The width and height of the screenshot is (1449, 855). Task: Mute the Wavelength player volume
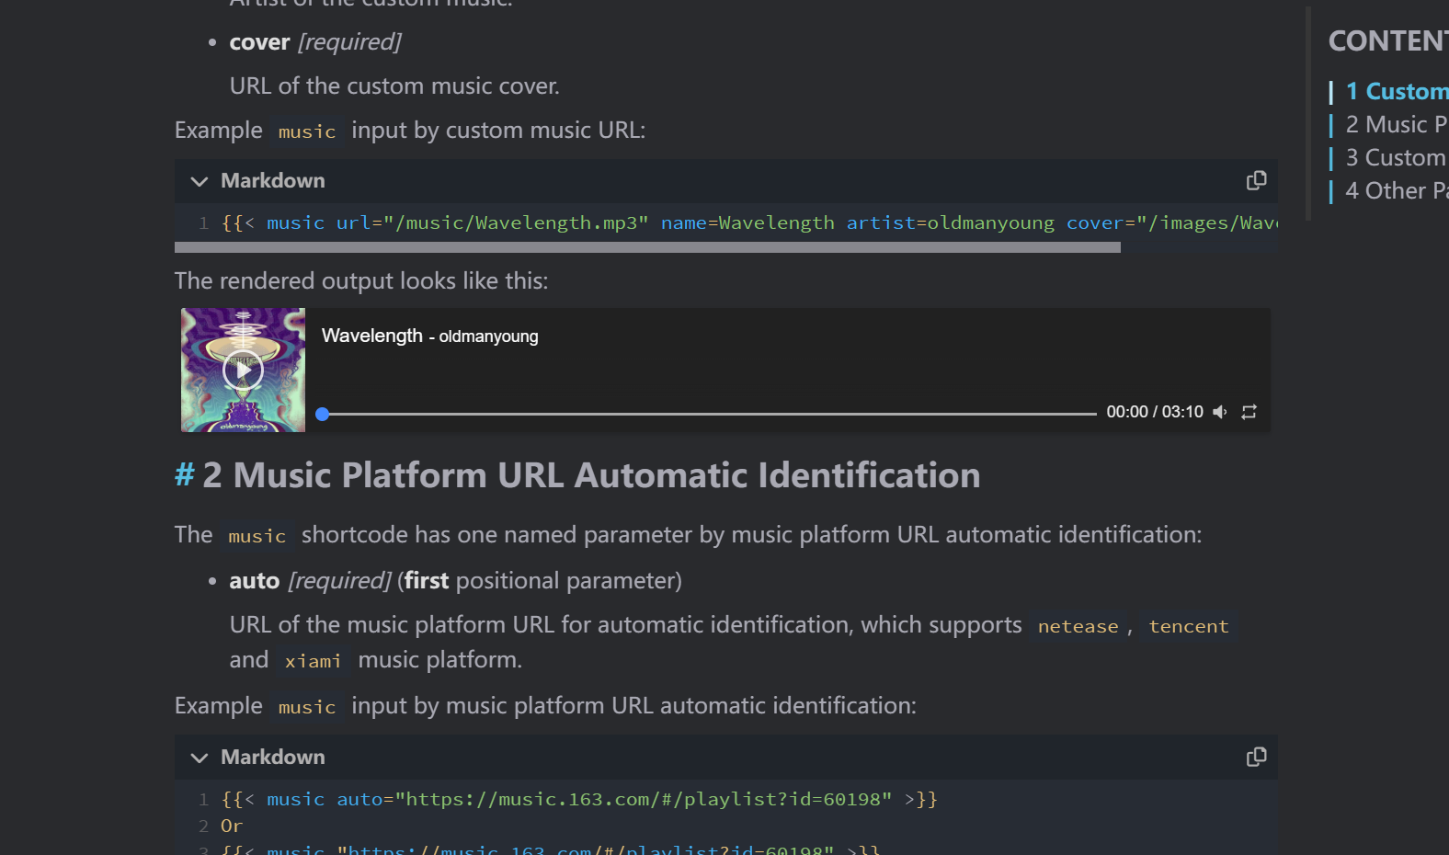click(1220, 412)
